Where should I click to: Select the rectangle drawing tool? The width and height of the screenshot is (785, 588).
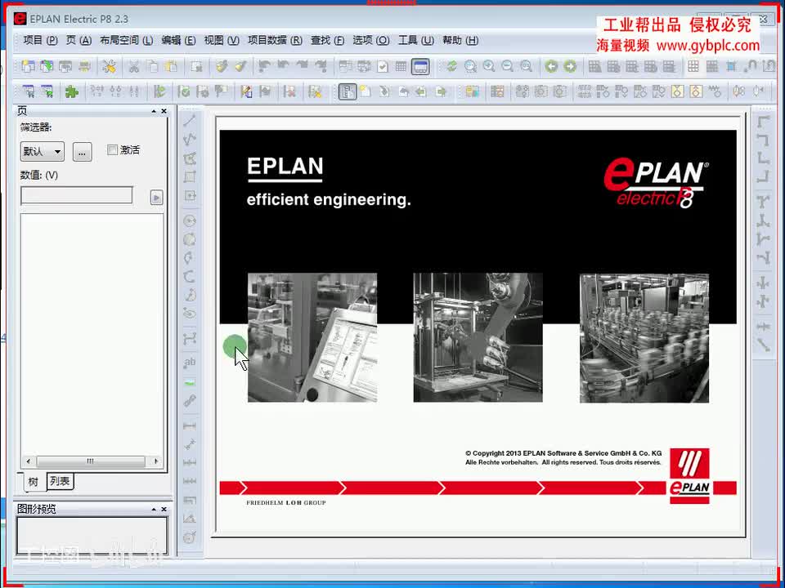190,176
